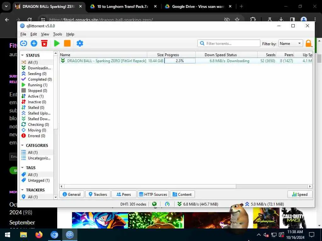Sort by the Down Speed column header
322x241 pixels.
[x=210, y=55]
